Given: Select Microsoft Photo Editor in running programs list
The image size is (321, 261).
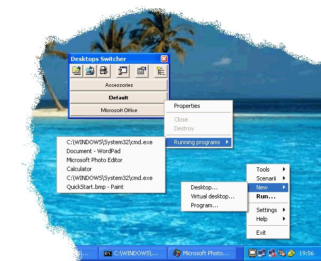Looking at the screenshot, I should pyautogui.click(x=111, y=160).
